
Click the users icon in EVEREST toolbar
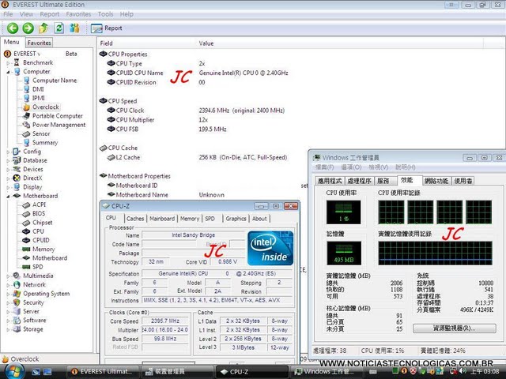[x=74, y=28]
